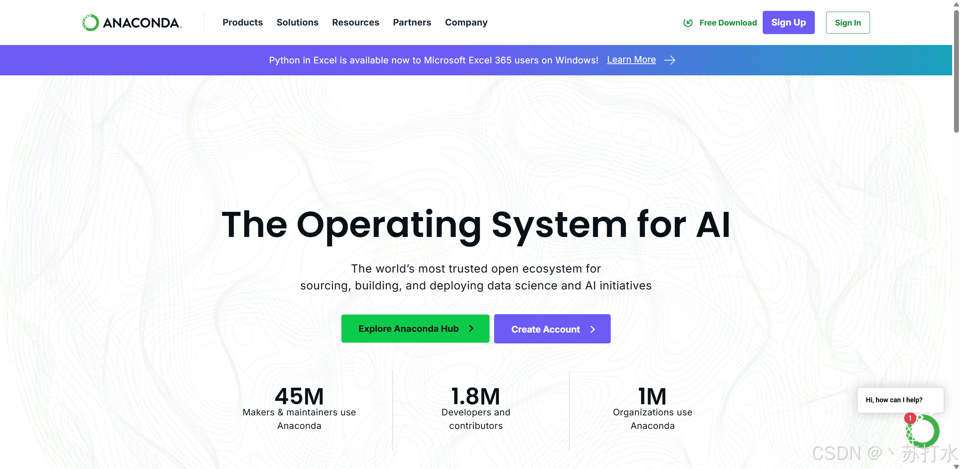
Task: Click chevron on Explore Anaconda Hub button
Action: pyautogui.click(x=472, y=328)
